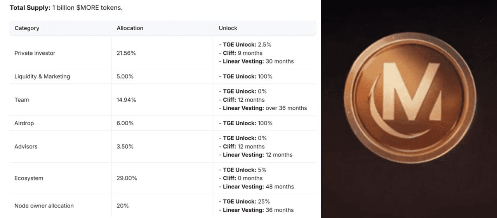Click the Unlock column header
This screenshot has width=497, height=218.
228,28
